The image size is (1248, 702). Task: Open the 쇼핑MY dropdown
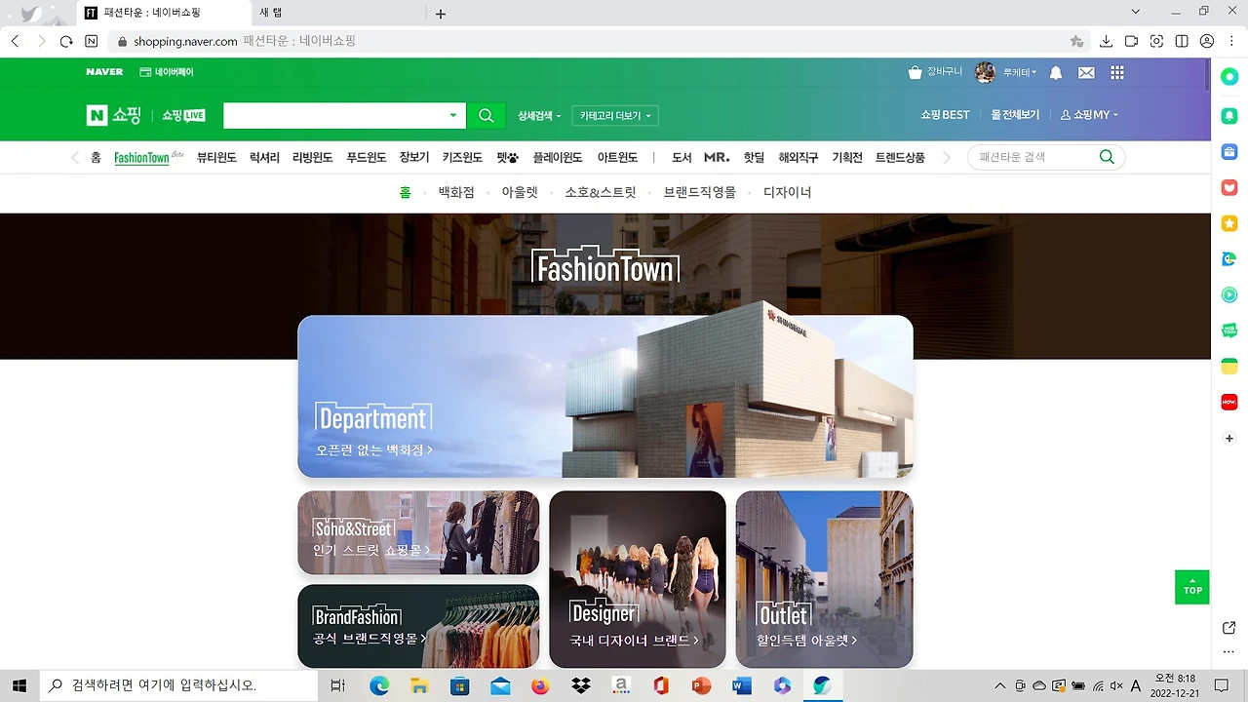[1089, 114]
